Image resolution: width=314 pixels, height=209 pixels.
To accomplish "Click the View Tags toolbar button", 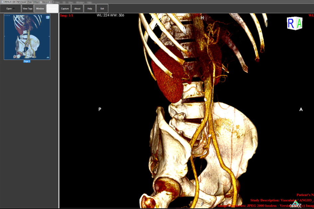I will point(28,8).
